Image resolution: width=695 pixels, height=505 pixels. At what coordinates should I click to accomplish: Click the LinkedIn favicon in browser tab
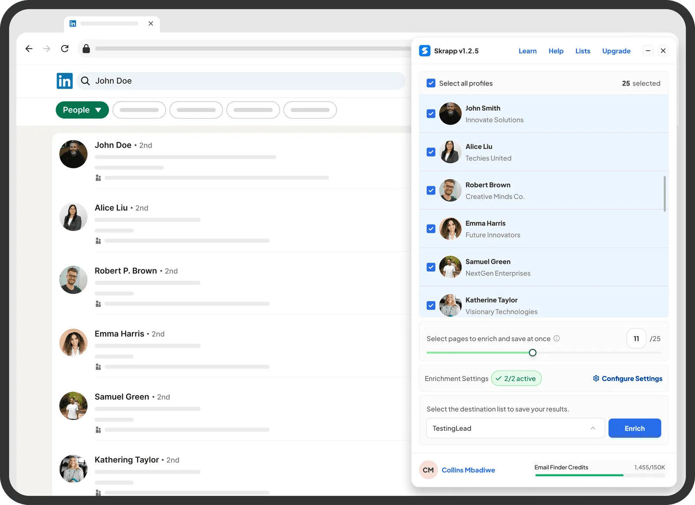(73, 23)
